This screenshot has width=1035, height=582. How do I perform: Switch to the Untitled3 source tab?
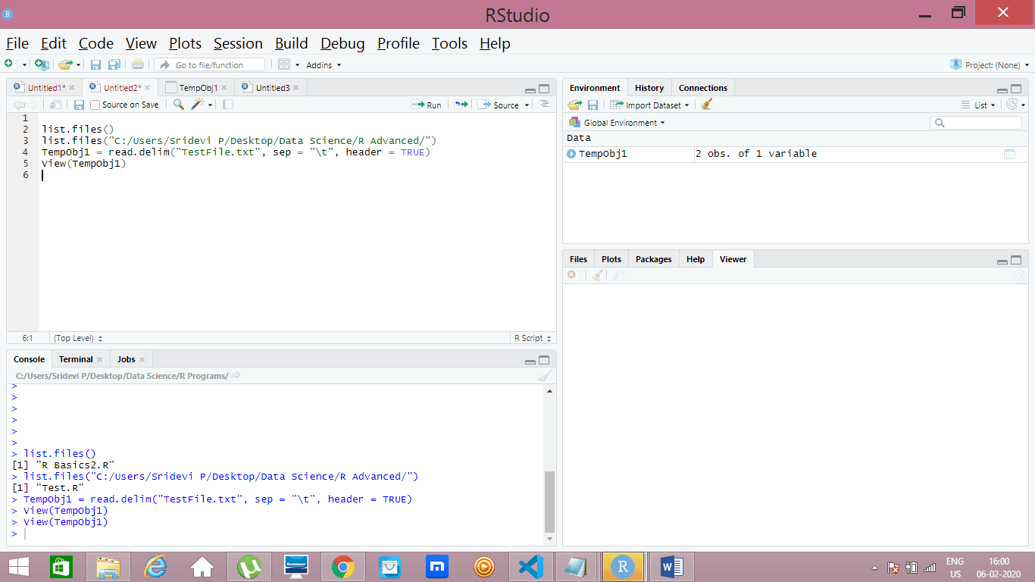273,88
